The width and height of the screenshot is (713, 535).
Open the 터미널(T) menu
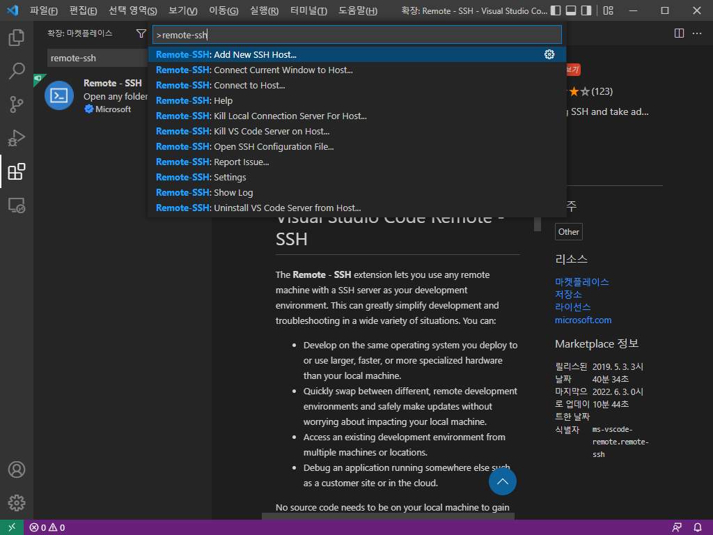(308, 10)
